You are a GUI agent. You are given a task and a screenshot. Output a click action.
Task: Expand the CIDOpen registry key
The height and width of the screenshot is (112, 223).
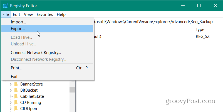point(11,109)
